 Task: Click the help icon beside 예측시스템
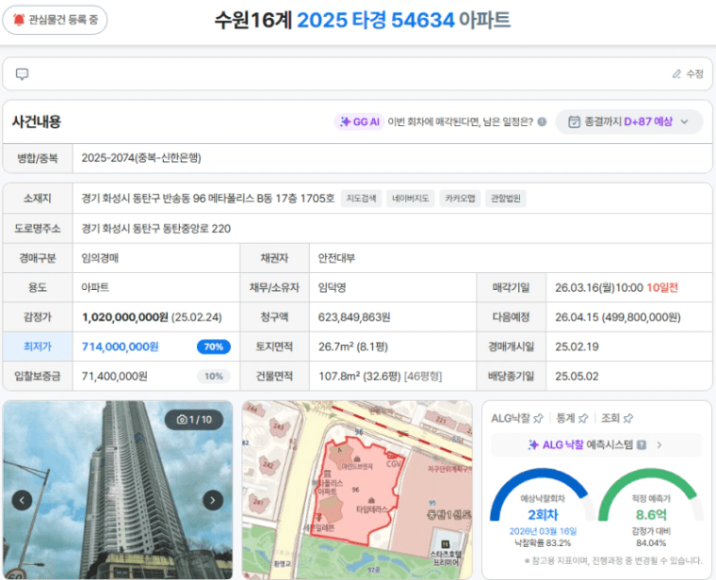(x=642, y=445)
